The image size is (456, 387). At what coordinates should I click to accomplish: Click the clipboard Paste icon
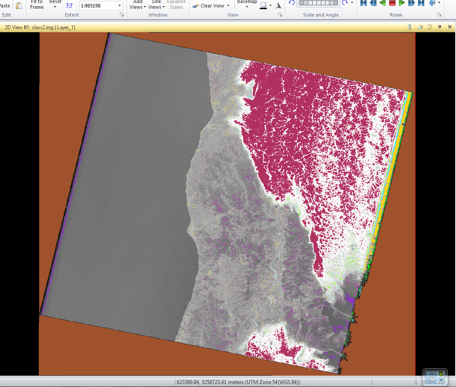19,6
